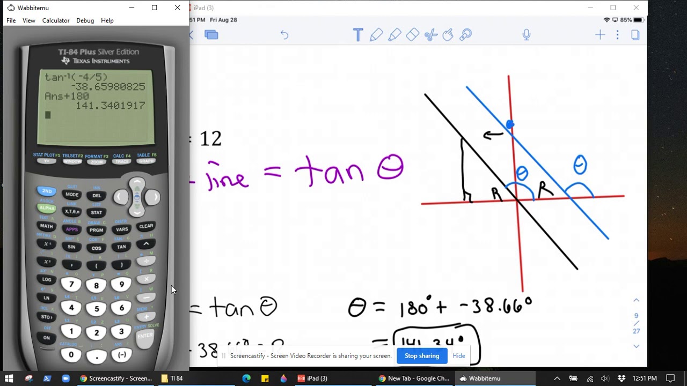Click the green ALPHA key

point(47,208)
